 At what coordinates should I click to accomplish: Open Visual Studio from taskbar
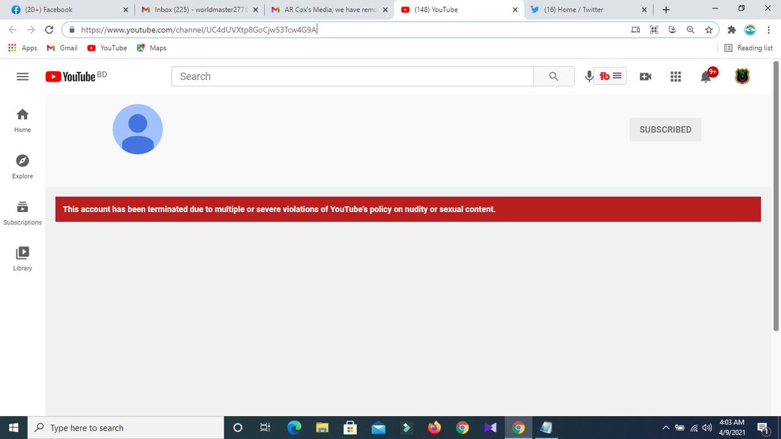[490, 427]
